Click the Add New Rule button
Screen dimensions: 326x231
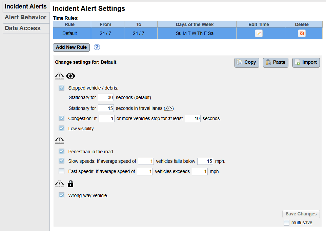[71, 47]
